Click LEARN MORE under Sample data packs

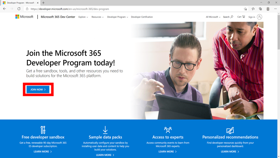click(x=105, y=155)
